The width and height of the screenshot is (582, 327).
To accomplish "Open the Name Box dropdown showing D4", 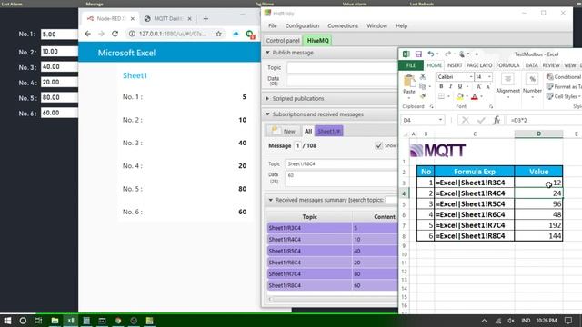I will (440, 120).
